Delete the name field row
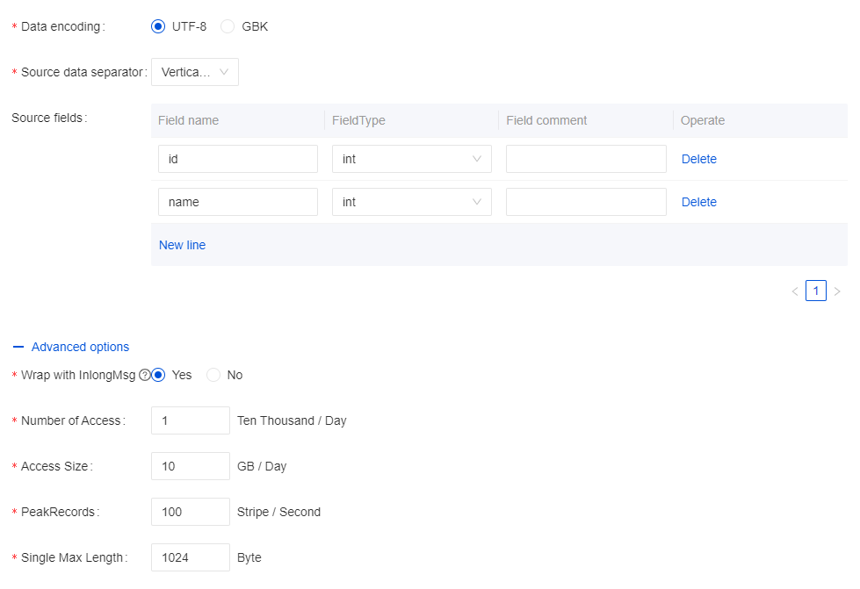Viewport: 860px width, 589px height. pyautogui.click(x=698, y=202)
